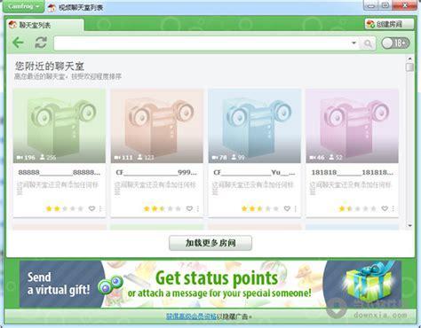Open more options for 88888 room
The image size is (421, 328).
[x=100, y=208]
